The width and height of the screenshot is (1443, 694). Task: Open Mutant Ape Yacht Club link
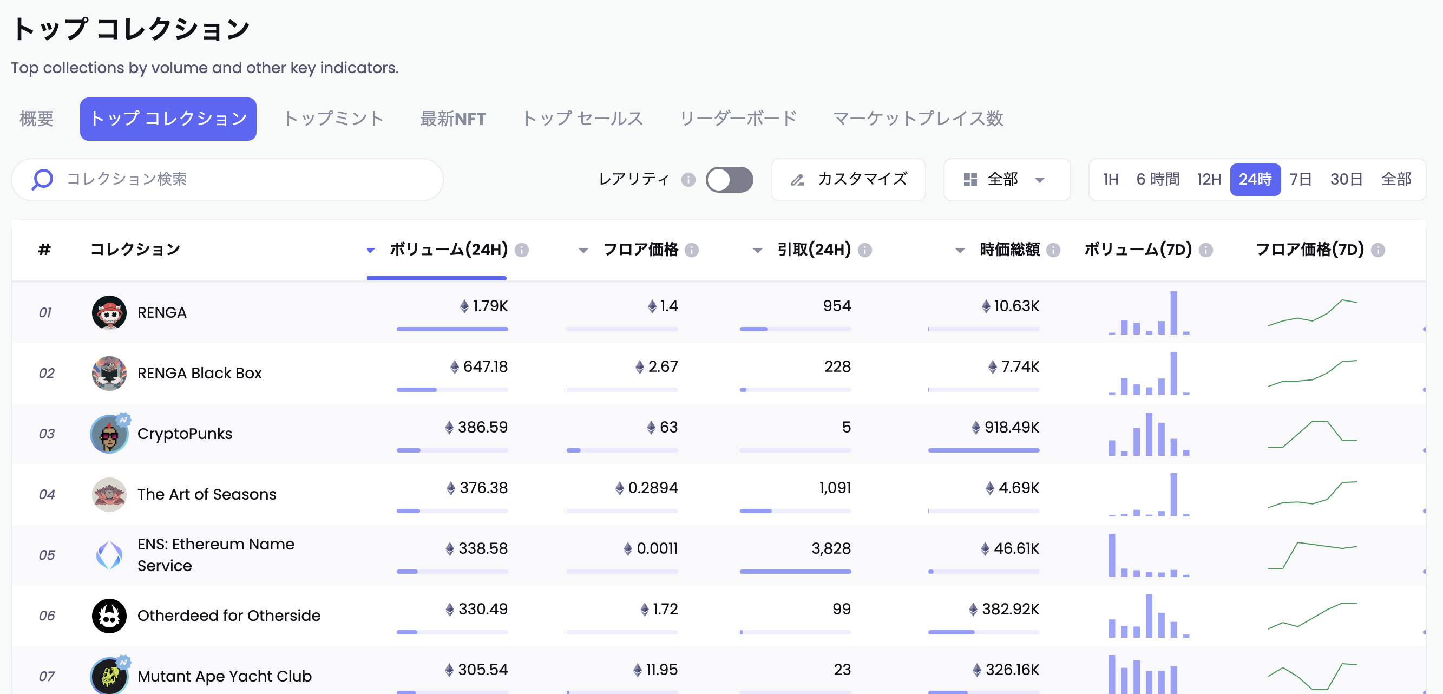(224, 676)
